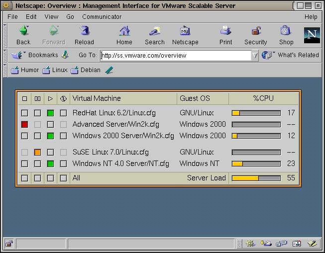The image size is (325, 253).
Task: Collapse the navigation toolbar handle
Action: pyautogui.click(x=5, y=35)
